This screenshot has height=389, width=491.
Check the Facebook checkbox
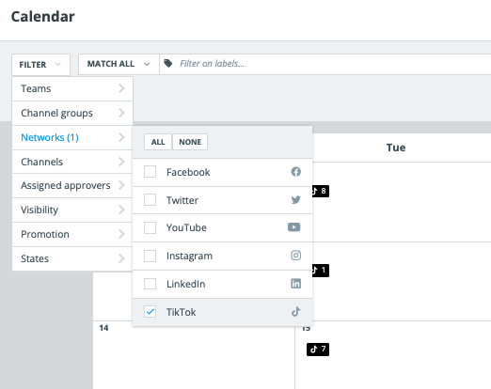point(150,172)
